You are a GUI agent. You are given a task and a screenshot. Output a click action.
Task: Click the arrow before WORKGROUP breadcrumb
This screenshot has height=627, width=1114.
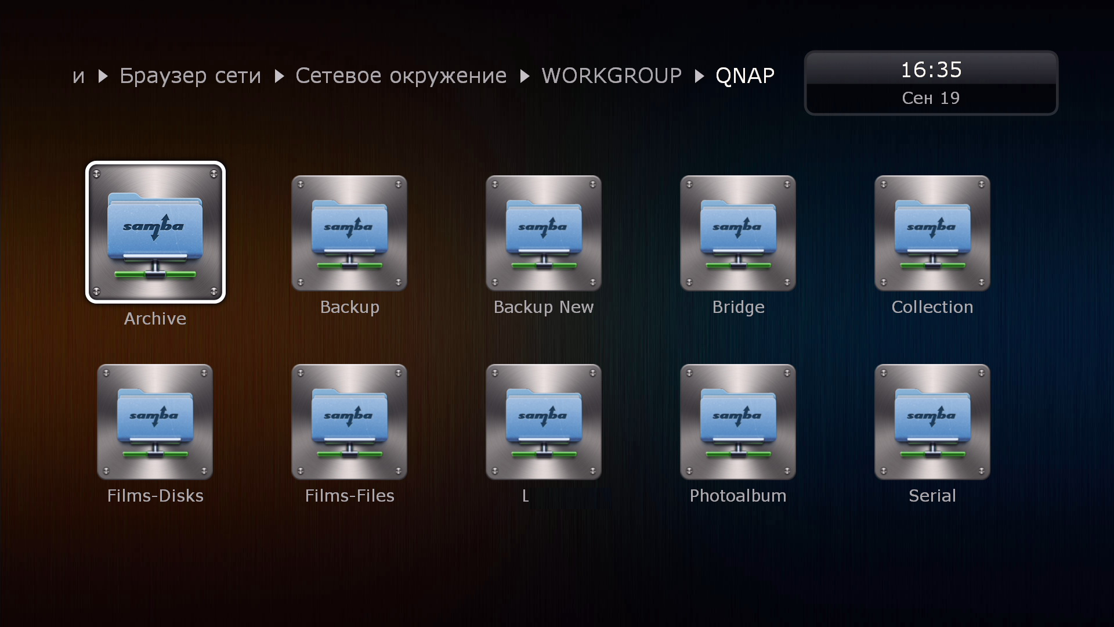coord(525,76)
